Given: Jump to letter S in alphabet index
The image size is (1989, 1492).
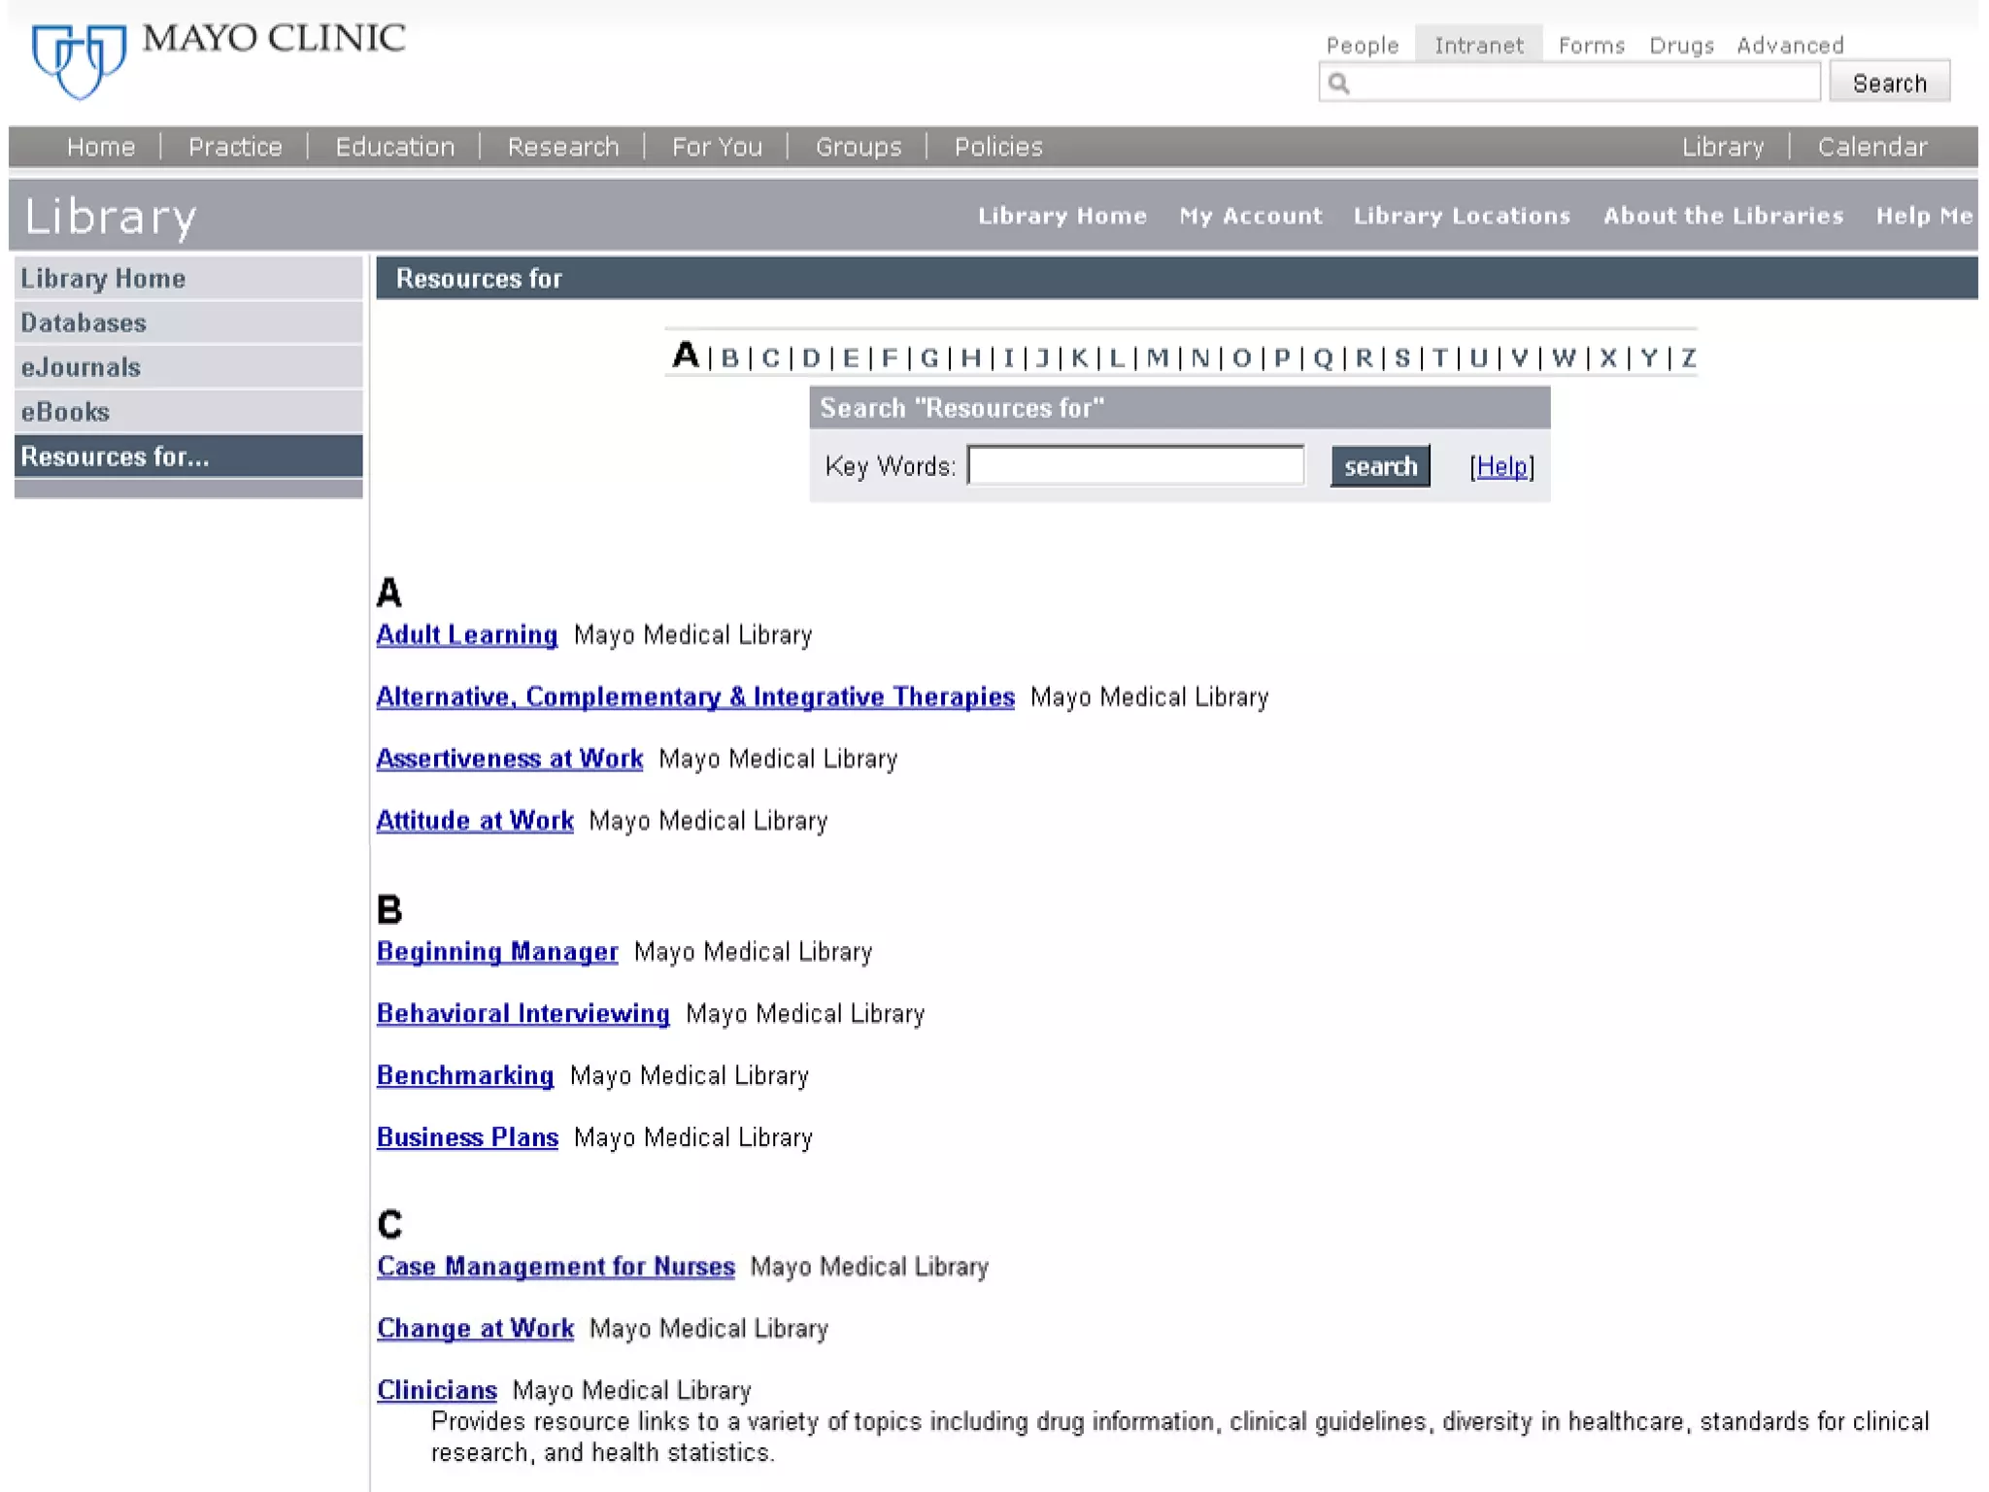Looking at the screenshot, I should [x=1402, y=358].
